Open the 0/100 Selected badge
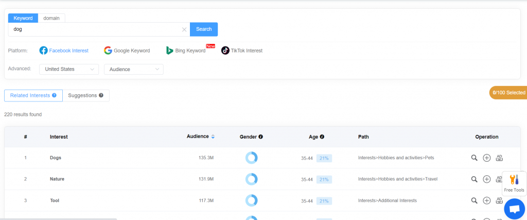This screenshot has height=220, width=527. click(x=508, y=93)
